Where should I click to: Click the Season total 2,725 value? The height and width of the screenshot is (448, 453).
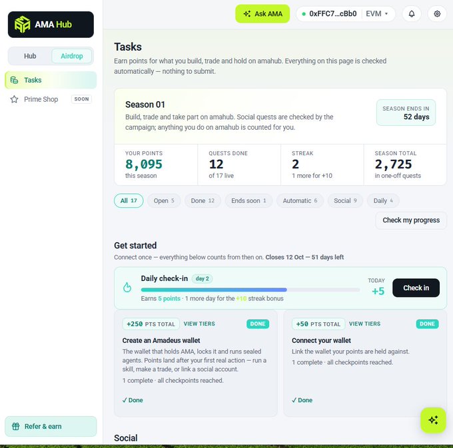click(393, 164)
